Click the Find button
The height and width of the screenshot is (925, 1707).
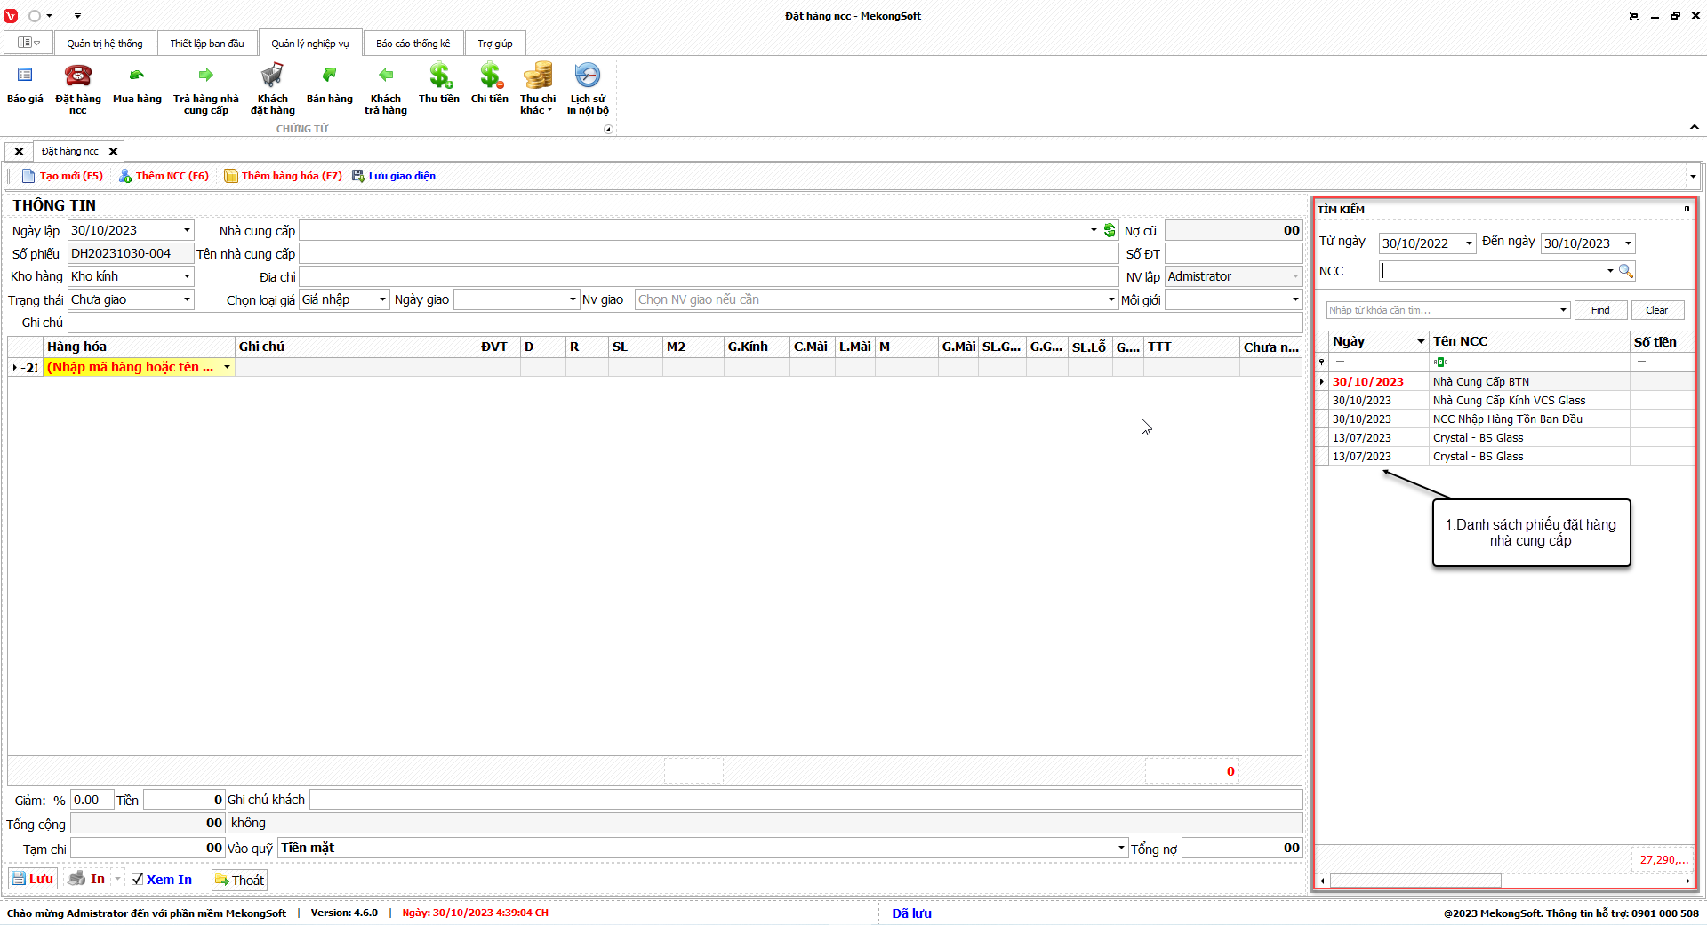(x=1600, y=310)
